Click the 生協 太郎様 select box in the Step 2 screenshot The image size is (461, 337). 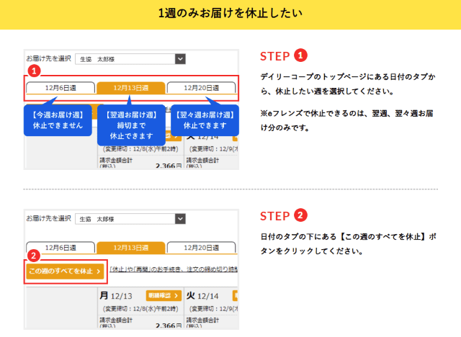[x=125, y=218]
